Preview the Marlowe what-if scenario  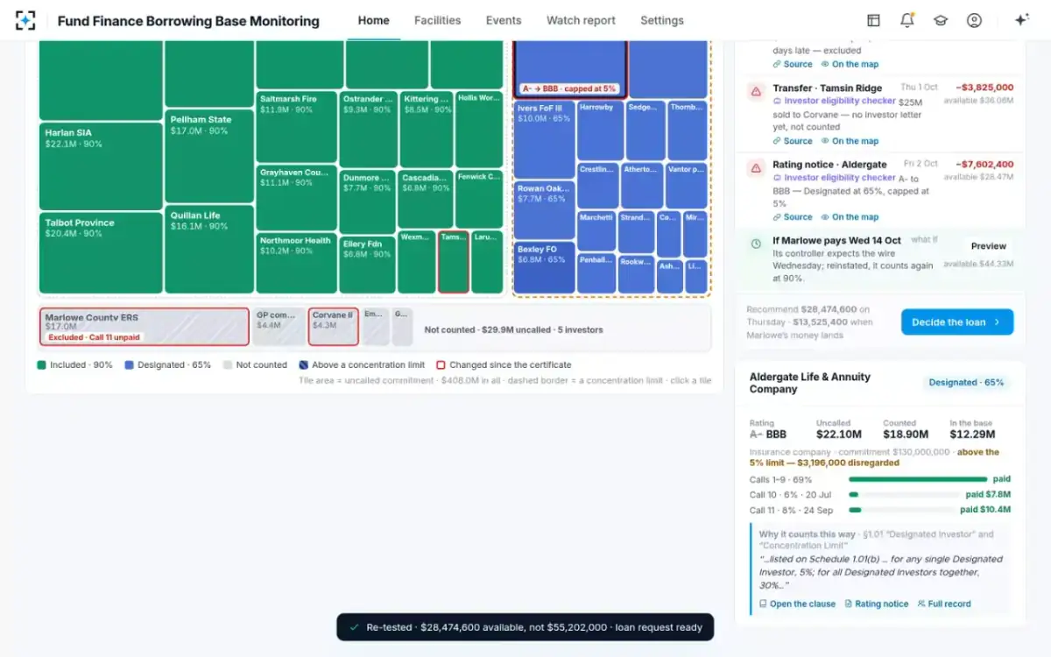pyautogui.click(x=988, y=246)
